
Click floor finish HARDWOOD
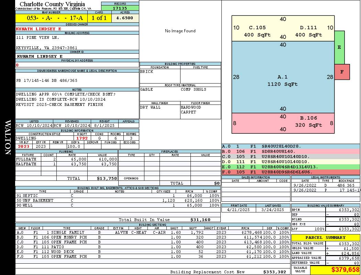[x=190, y=107]
